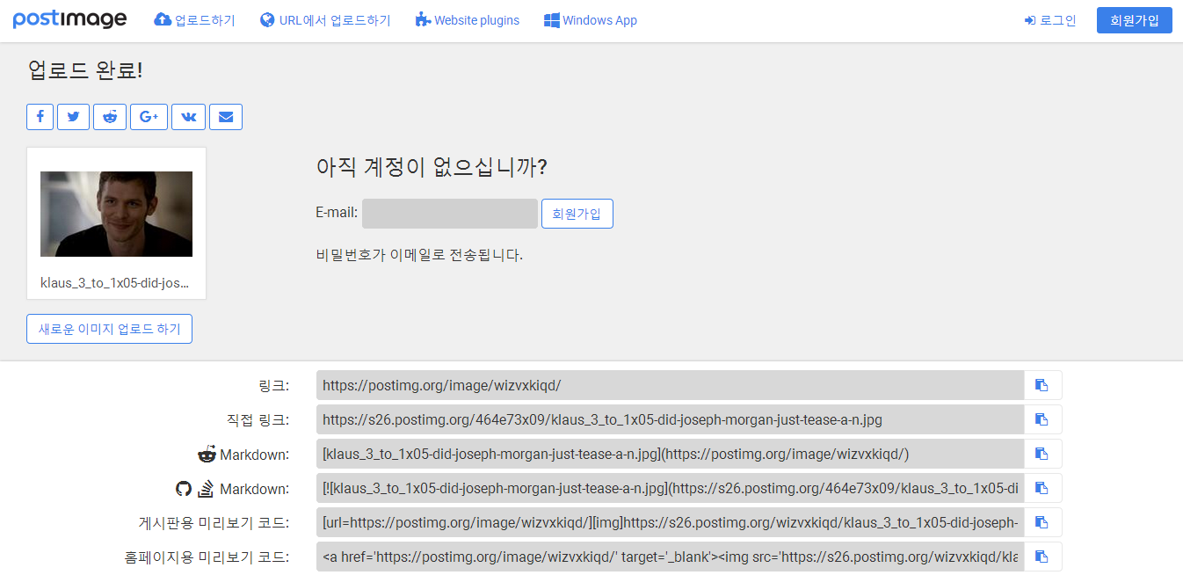Click the Stack Overflow icon beside Markdown label
1183x575 pixels.
(x=207, y=488)
